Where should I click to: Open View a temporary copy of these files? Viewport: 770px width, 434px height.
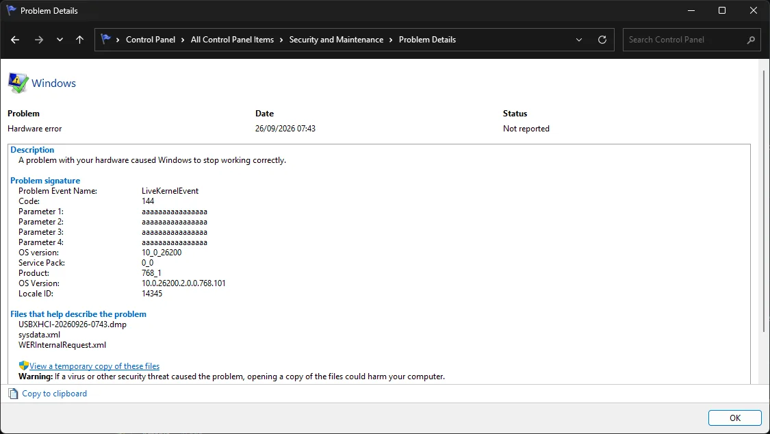[x=94, y=366]
